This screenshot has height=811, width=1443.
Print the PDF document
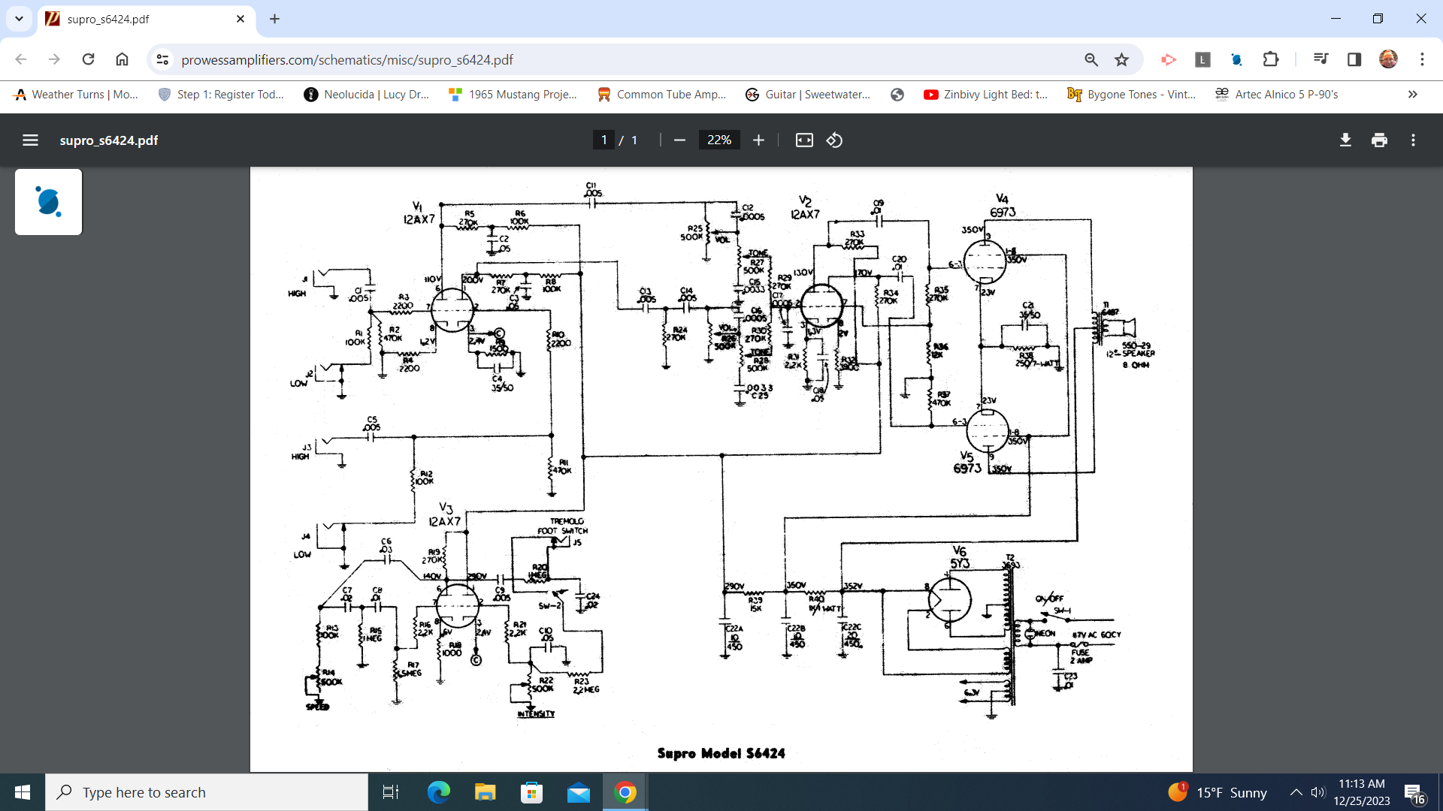click(1379, 140)
